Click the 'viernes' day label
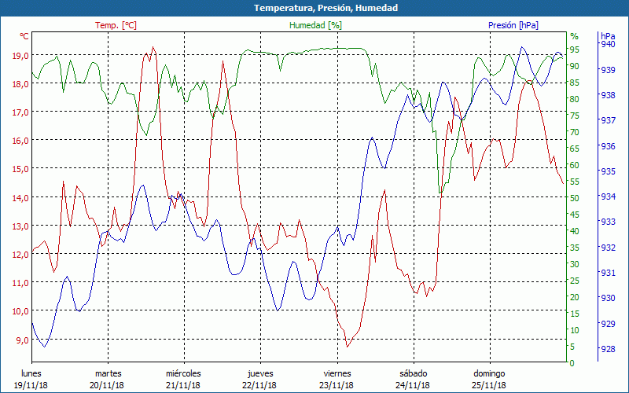629x393 pixels. [x=337, y=374]
